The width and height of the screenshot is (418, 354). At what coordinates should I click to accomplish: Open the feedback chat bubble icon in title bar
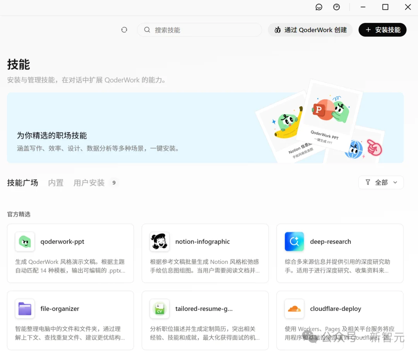[319, 7]
